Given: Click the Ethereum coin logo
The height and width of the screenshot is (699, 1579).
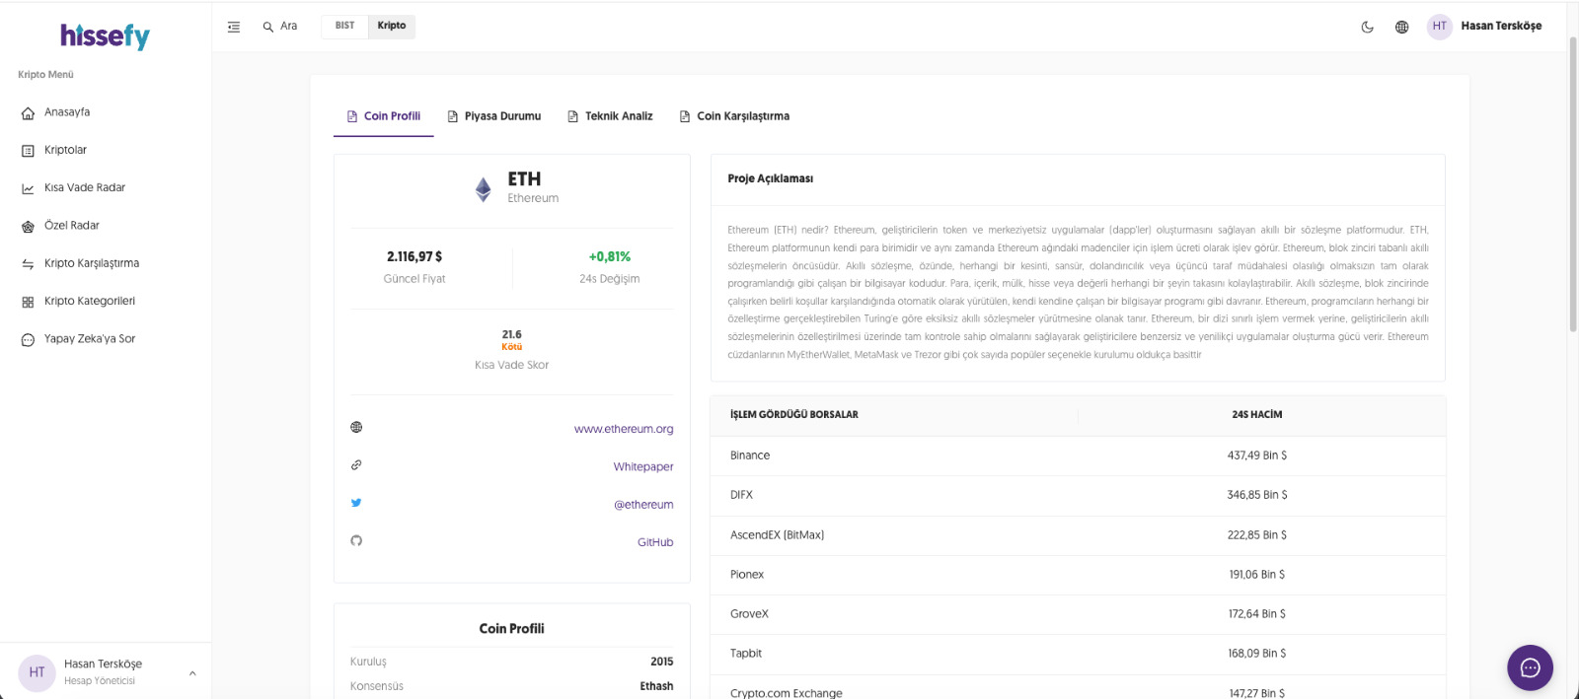Looking at the screenshot, I should (484, 189).
